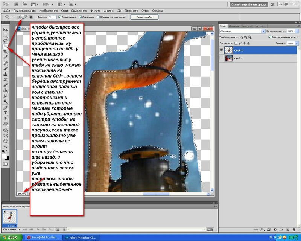This screenshot has width=301, height=241.
Task: Hide Слой 2 with eye icon
Action: (221, 50)
